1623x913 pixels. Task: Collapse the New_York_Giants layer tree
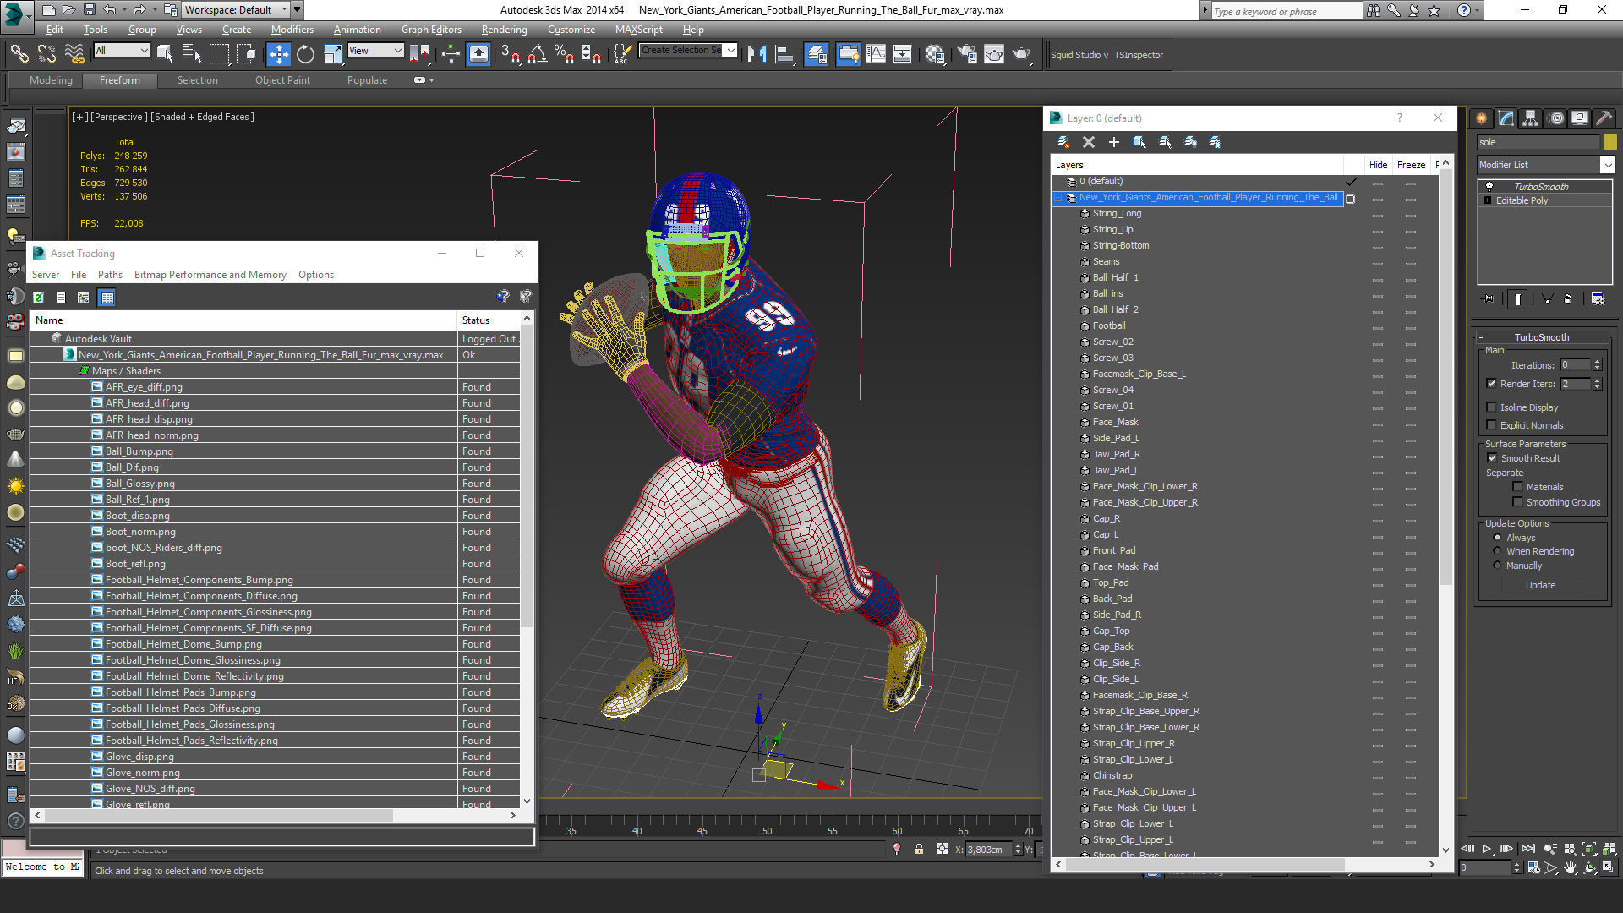(x=1057, y=198)
